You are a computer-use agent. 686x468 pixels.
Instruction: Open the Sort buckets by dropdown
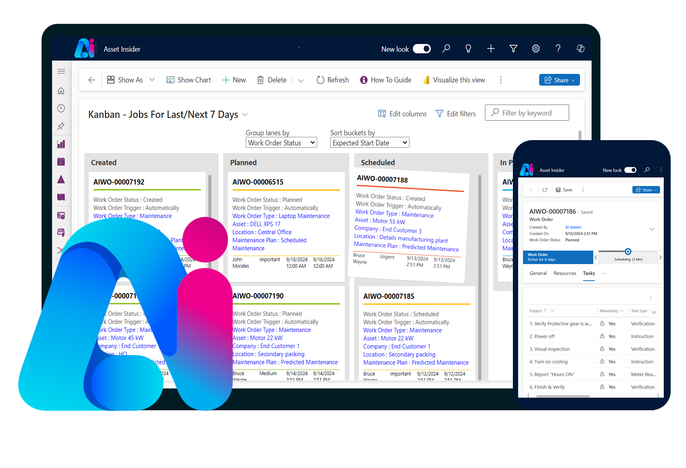[x=370, y=143]
